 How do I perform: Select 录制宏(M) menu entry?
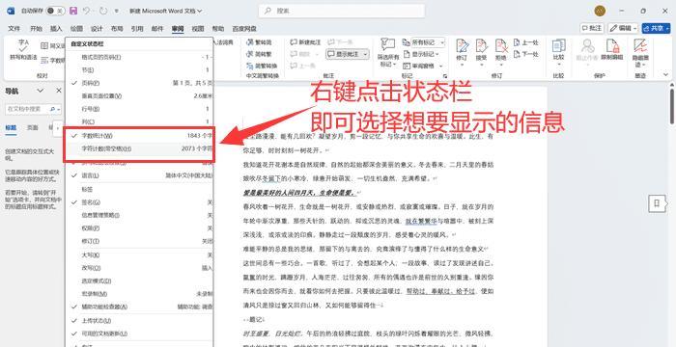[x=139, y=294]
